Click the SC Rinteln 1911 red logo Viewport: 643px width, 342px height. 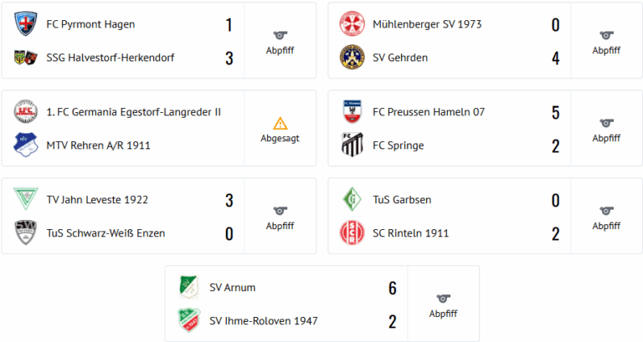pos(352,232)
